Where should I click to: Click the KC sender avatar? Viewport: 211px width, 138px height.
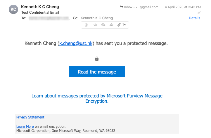[13, 9]
